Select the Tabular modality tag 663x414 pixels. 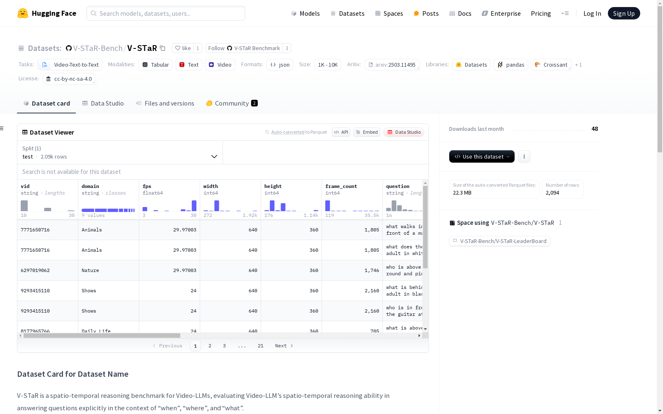click(155, 65)
